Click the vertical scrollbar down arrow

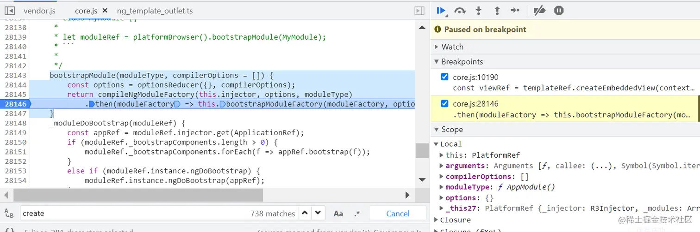coord(422,179)
